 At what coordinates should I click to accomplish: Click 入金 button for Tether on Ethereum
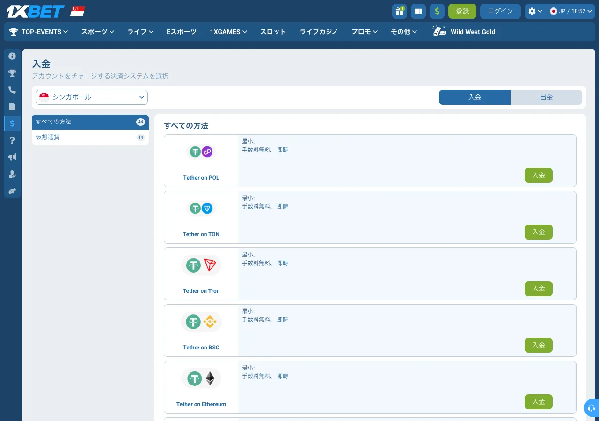539,402
